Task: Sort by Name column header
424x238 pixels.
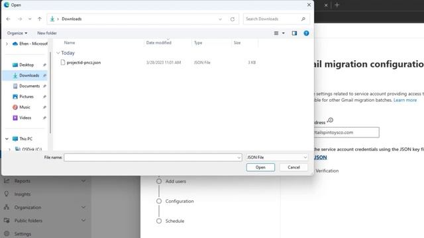Action: tap(69, 42)
